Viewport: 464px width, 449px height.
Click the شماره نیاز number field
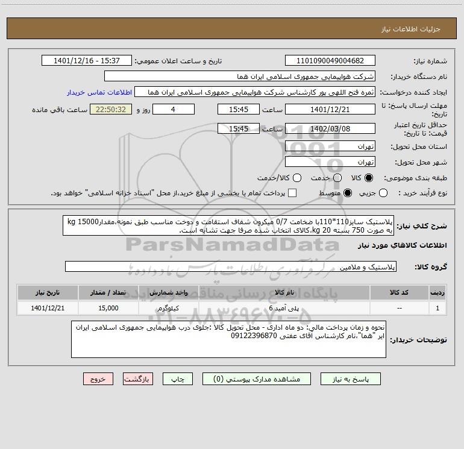329,61
